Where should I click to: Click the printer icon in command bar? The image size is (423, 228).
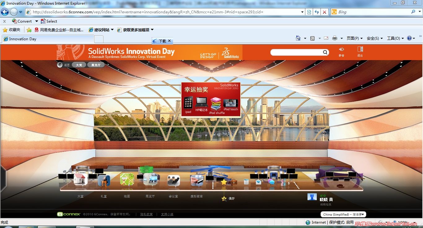pyautogui.click(x=335, y=38)
